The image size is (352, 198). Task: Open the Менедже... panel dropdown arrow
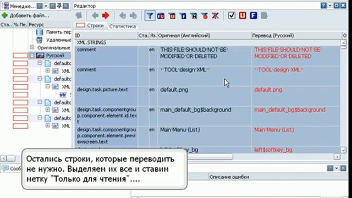pos(46,6)
